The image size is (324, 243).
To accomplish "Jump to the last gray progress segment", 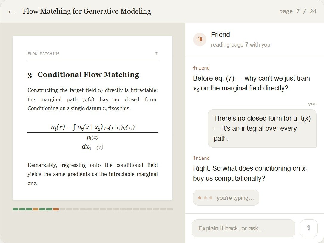I will [x=170, y=209].
